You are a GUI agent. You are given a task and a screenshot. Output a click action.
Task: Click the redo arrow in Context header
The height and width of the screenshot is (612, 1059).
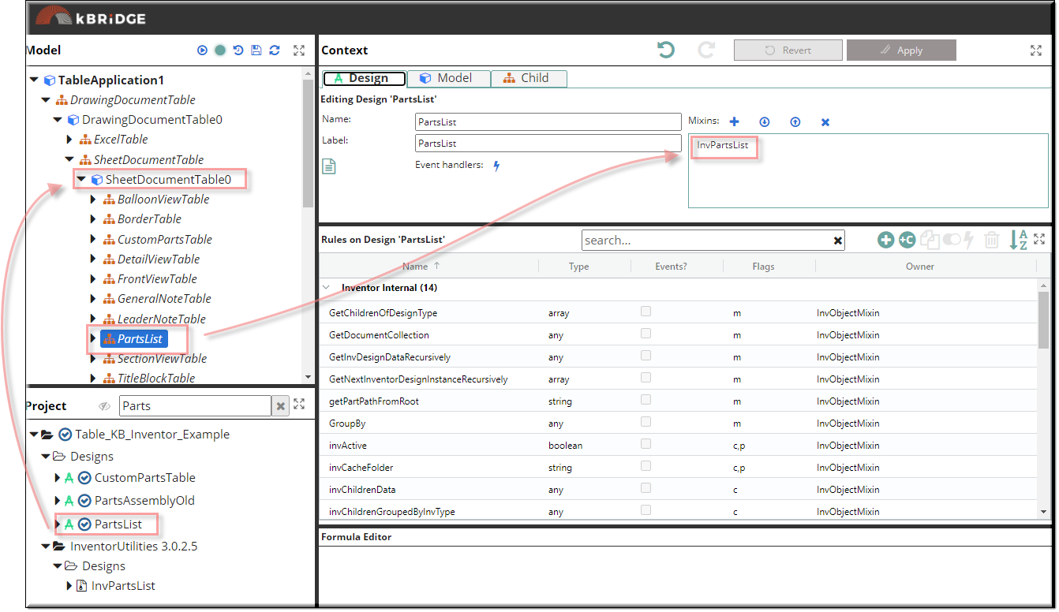[706, 50]
